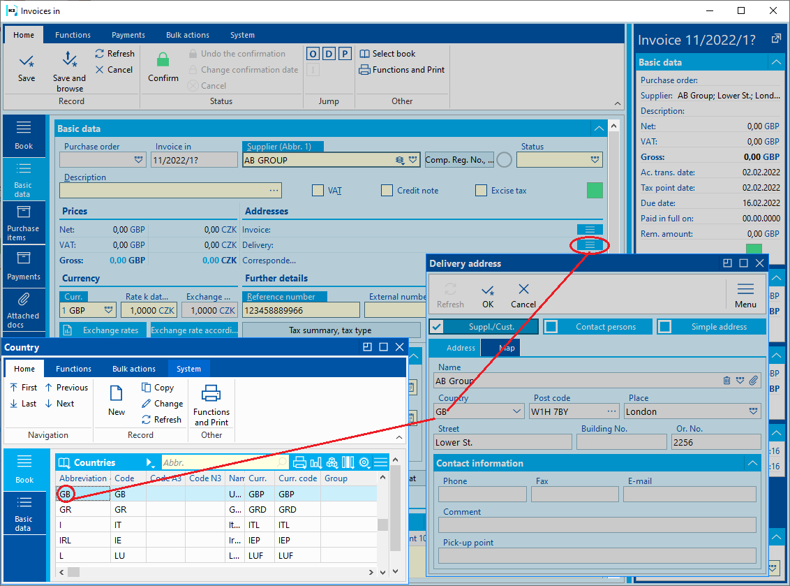Click Refresh in the Invoices in Record group
This screenshot has height=586, width=790.
(115, 54)
